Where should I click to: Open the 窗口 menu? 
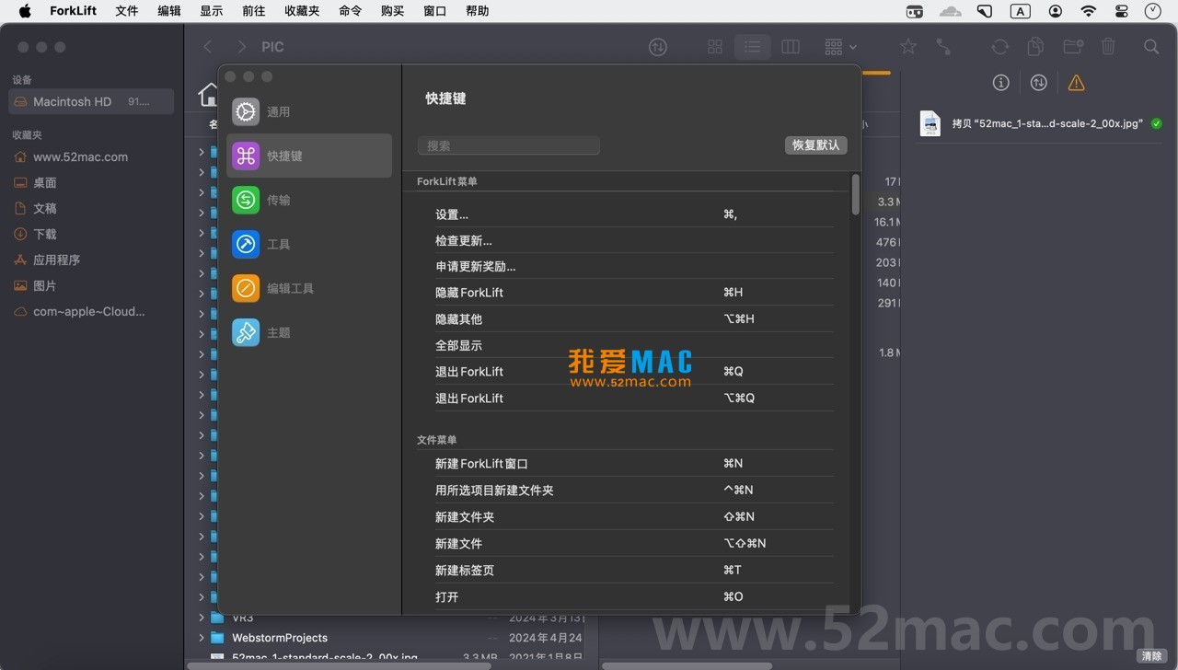[x=435, y=11]
